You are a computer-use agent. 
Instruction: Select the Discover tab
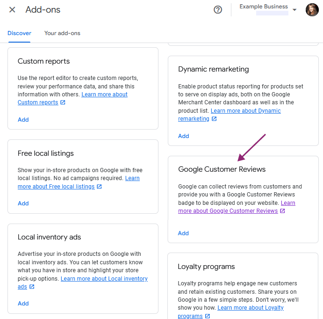pos(19,33)
